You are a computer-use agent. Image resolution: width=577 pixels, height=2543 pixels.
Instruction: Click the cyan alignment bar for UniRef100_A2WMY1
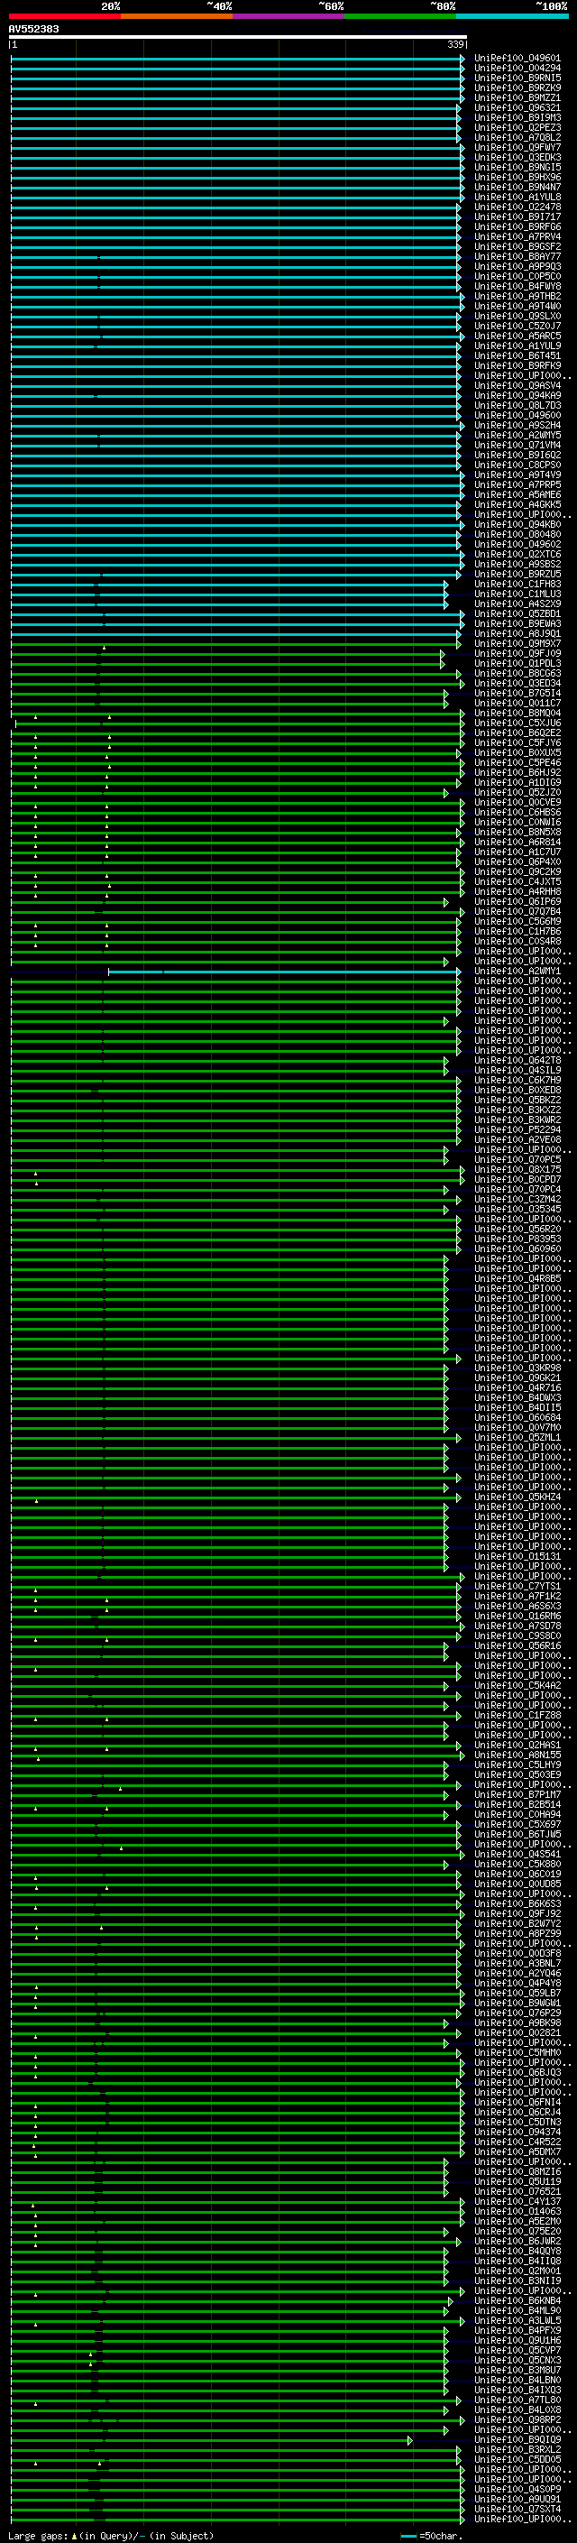coord(284,972)
